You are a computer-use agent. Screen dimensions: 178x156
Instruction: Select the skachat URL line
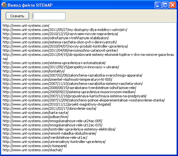[33, 150]
